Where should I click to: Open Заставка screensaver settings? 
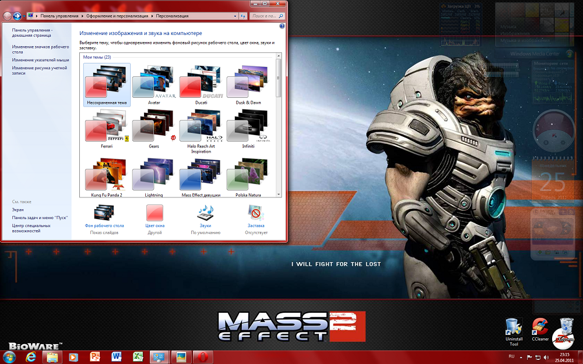click(256, 219)
